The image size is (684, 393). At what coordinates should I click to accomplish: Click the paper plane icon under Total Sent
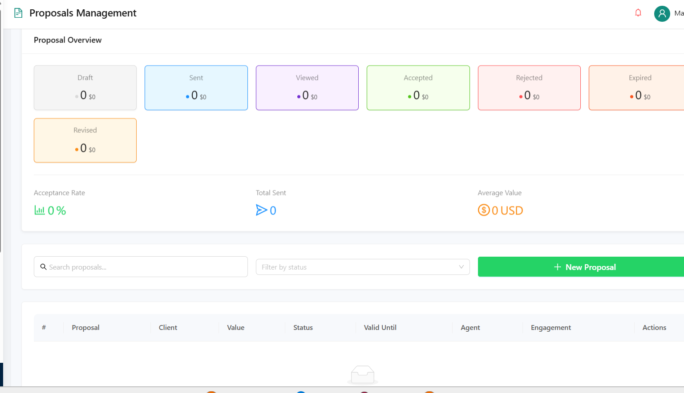pos(261,210)
